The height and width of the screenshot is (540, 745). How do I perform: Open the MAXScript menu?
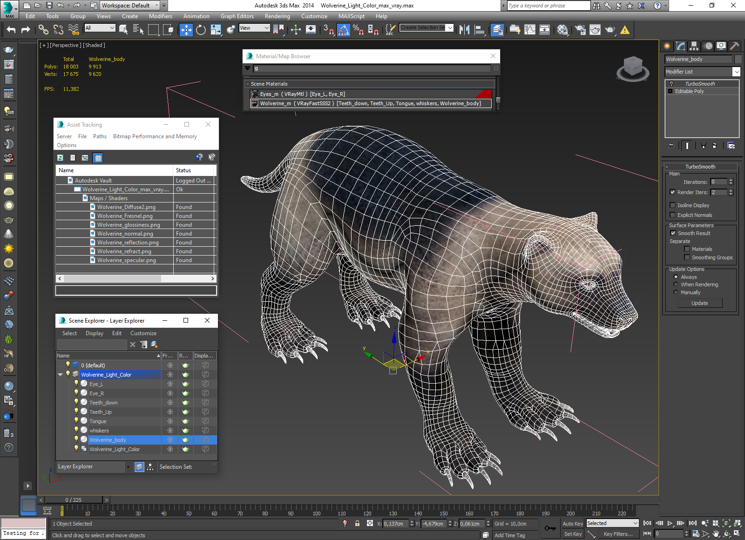[x=352, y=16]
